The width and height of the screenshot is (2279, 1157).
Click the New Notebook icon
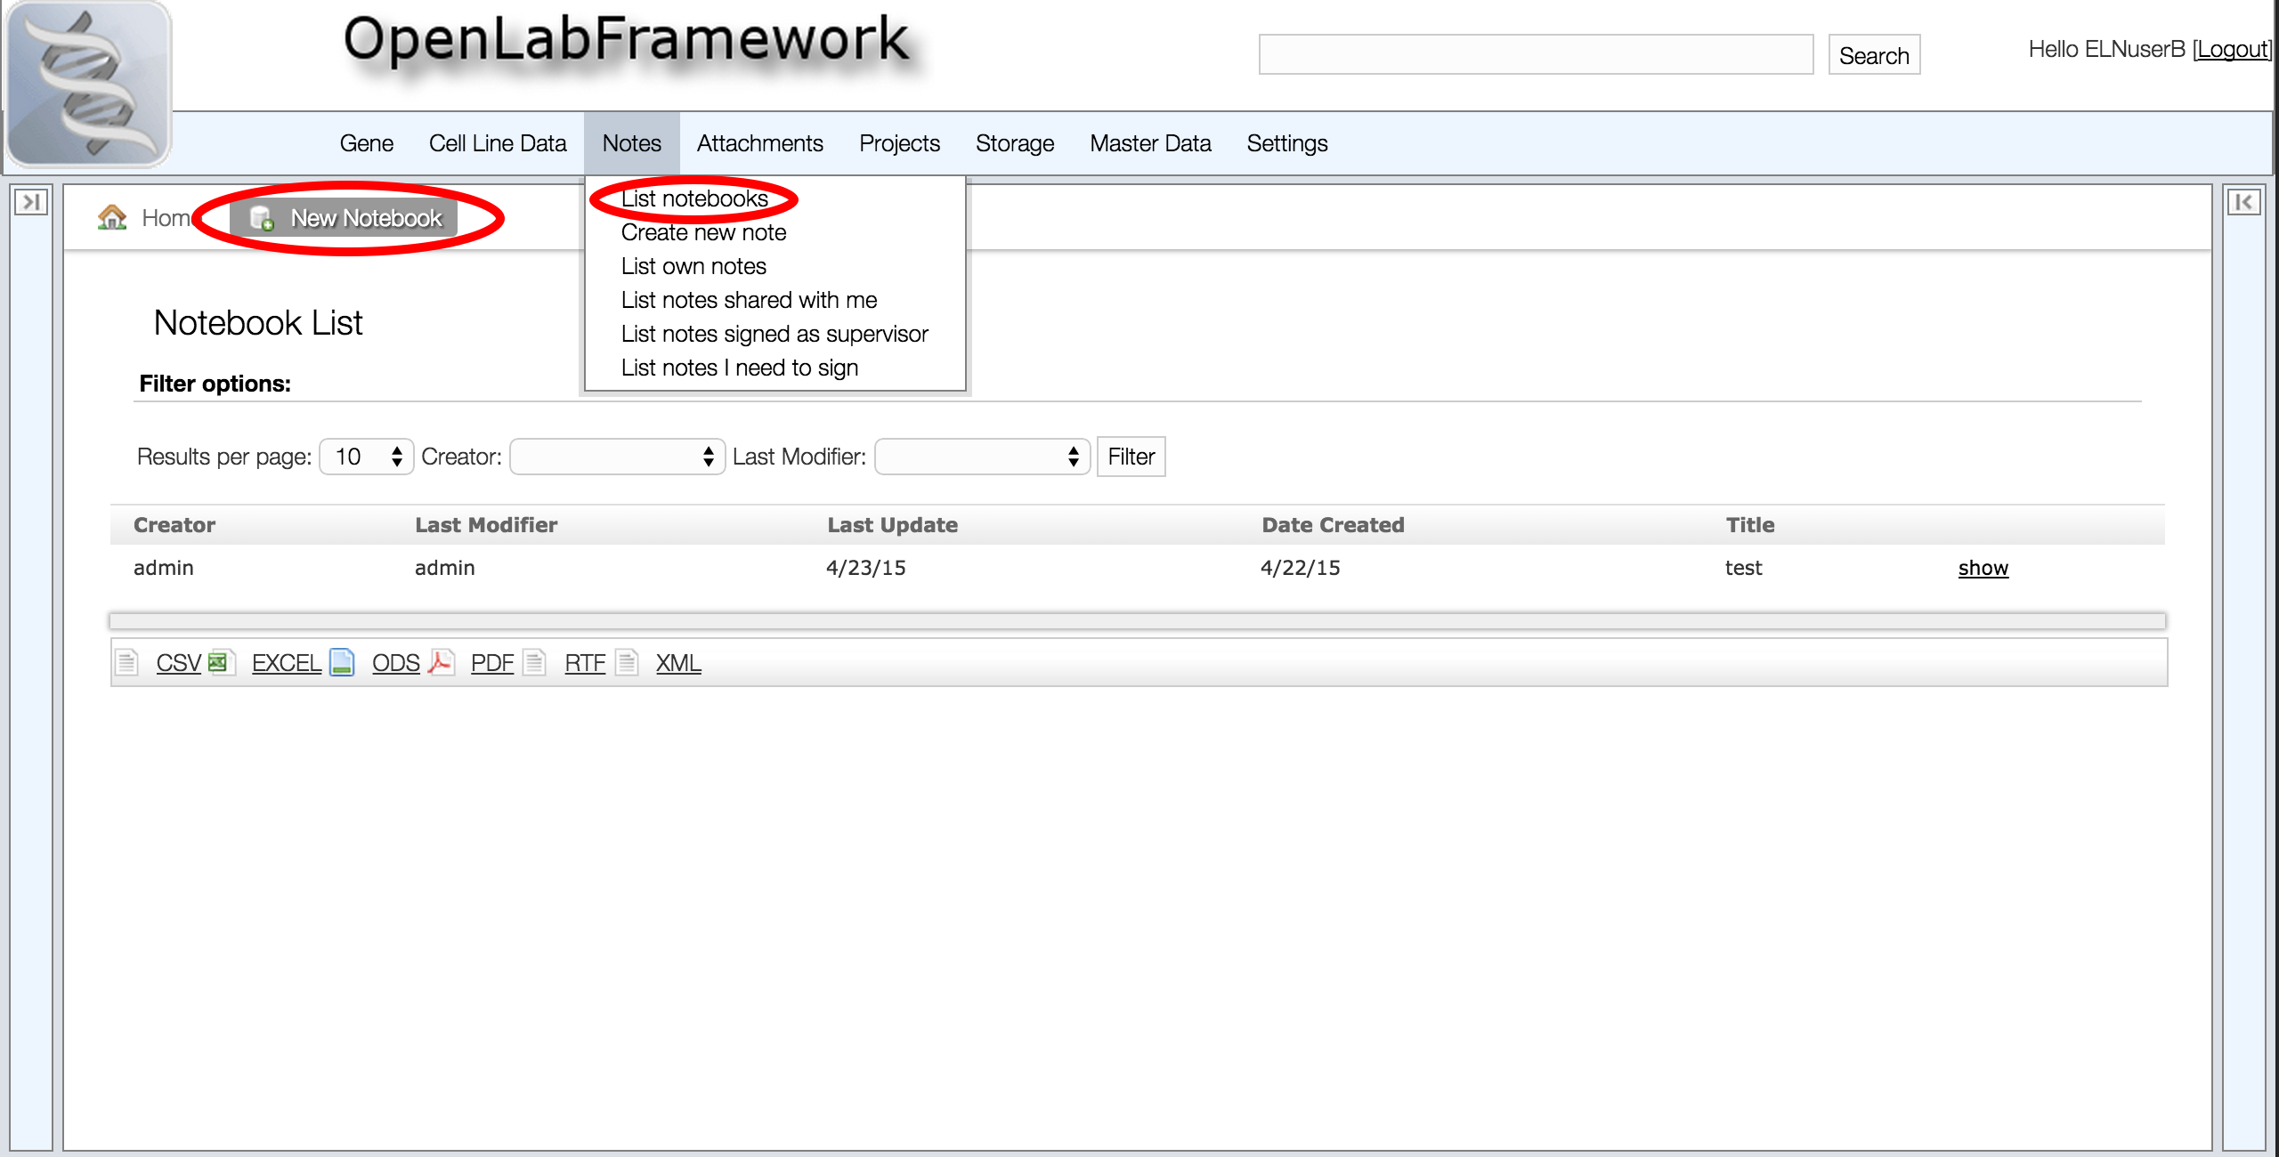(262, 218)
